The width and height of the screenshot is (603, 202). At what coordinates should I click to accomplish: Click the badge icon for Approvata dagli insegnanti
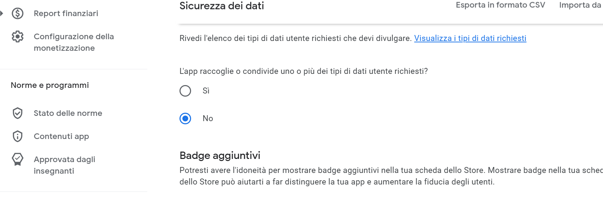click(x=18, y=159)
